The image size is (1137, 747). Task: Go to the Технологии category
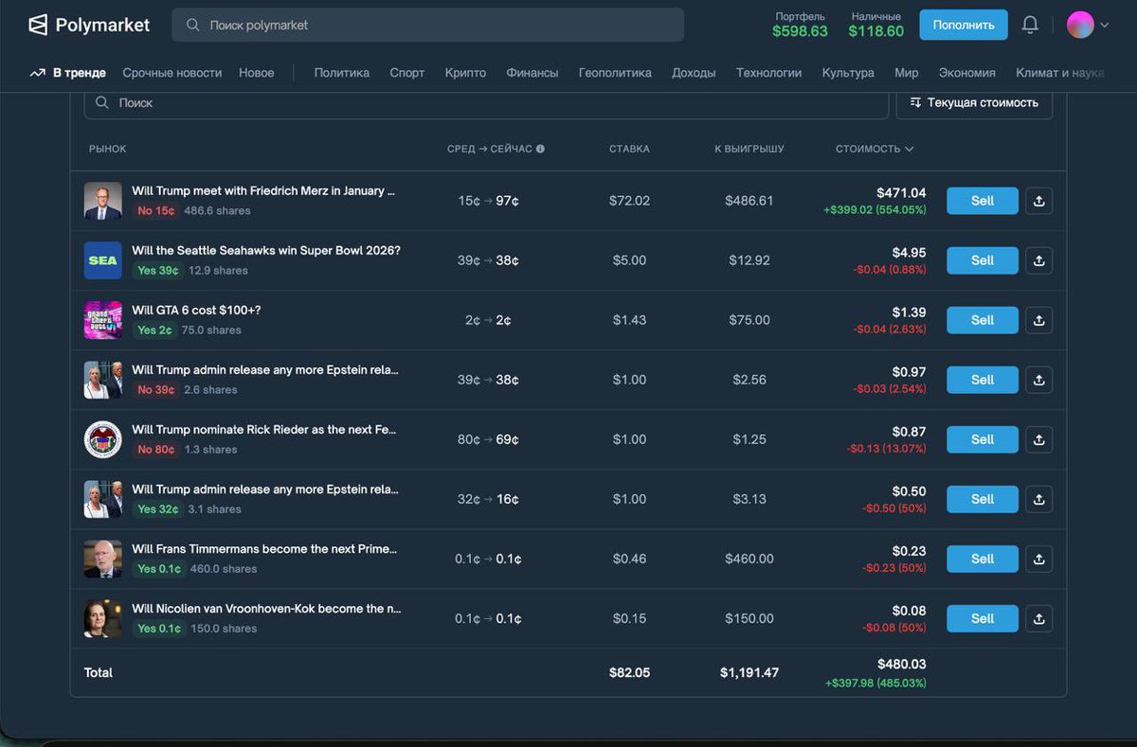tap(768, 73)
